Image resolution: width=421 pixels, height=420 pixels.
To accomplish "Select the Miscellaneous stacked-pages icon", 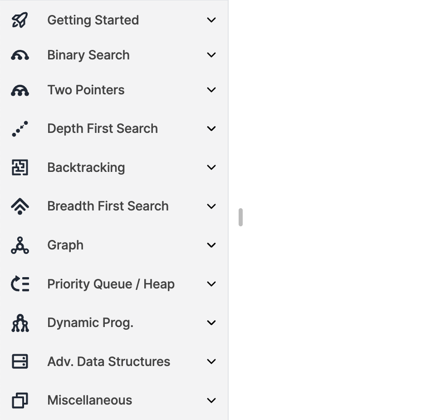I will (x=20, y=400).
